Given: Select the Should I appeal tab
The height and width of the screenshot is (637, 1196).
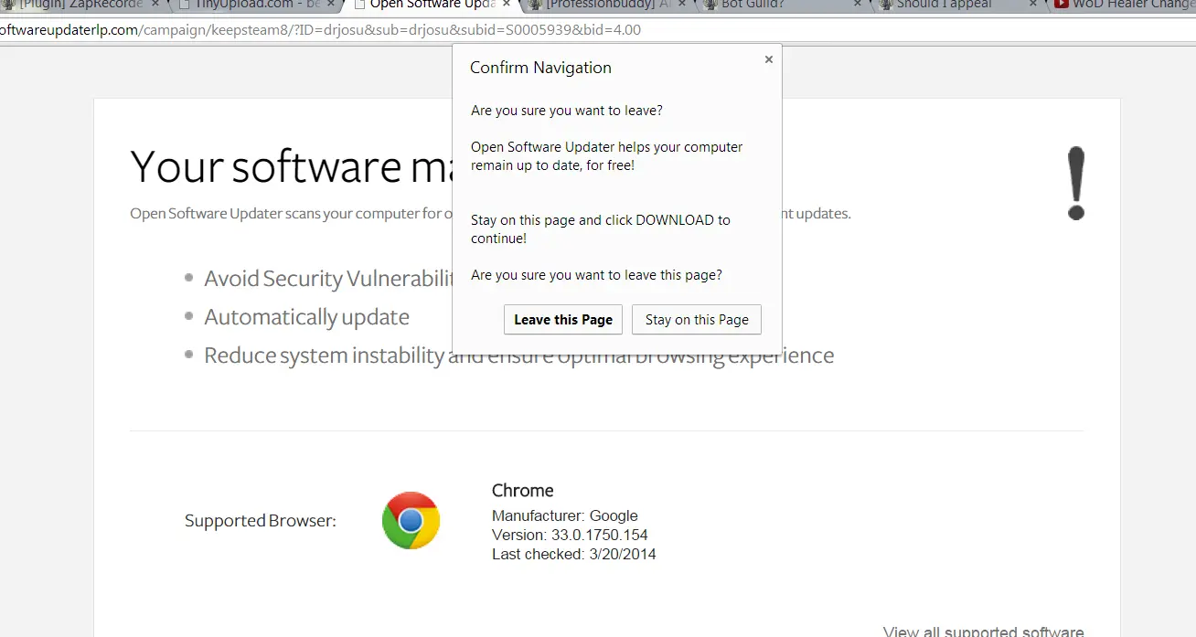Looking at the screenshot, I should click(x=942, y=5).
